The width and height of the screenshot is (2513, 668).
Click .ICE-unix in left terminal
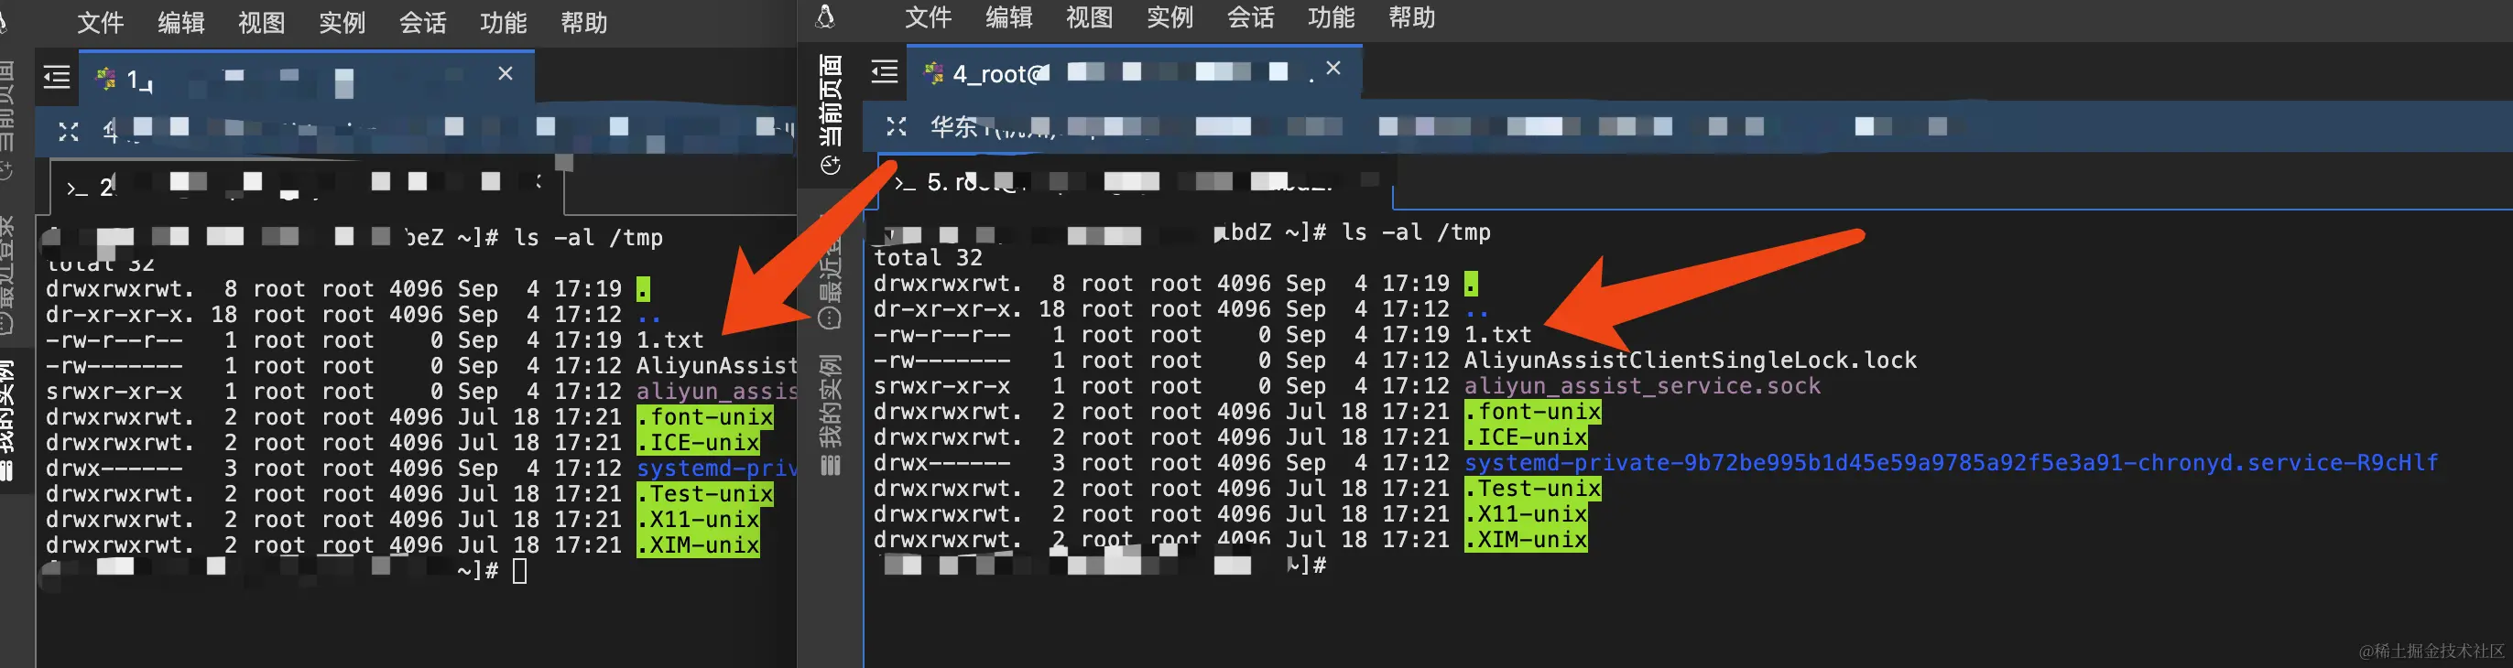(x=699, y=443)
